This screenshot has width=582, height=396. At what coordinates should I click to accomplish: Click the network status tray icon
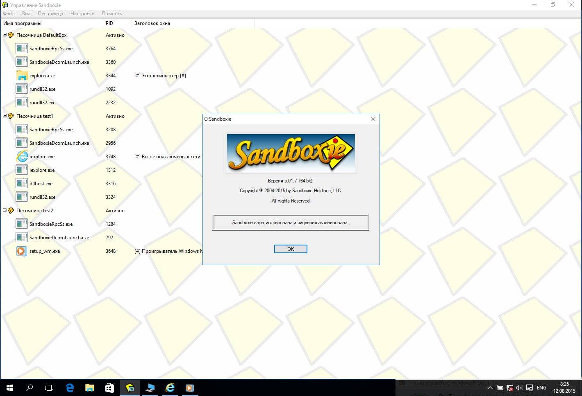pyautogui.click(x=510, y=388)
